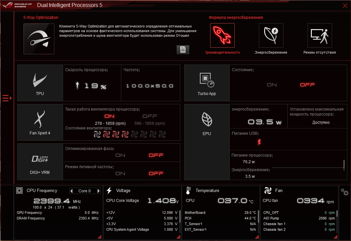Image resolution: width=351 pixels, height=241 pixels.
Task: Click the first white fan status icon
Action: point(97,134)
